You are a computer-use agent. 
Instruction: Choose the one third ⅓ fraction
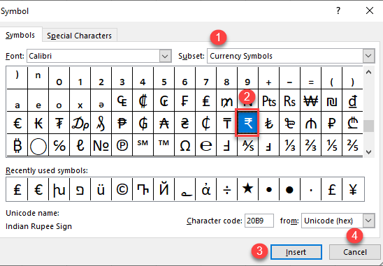[x=289, y=145]
